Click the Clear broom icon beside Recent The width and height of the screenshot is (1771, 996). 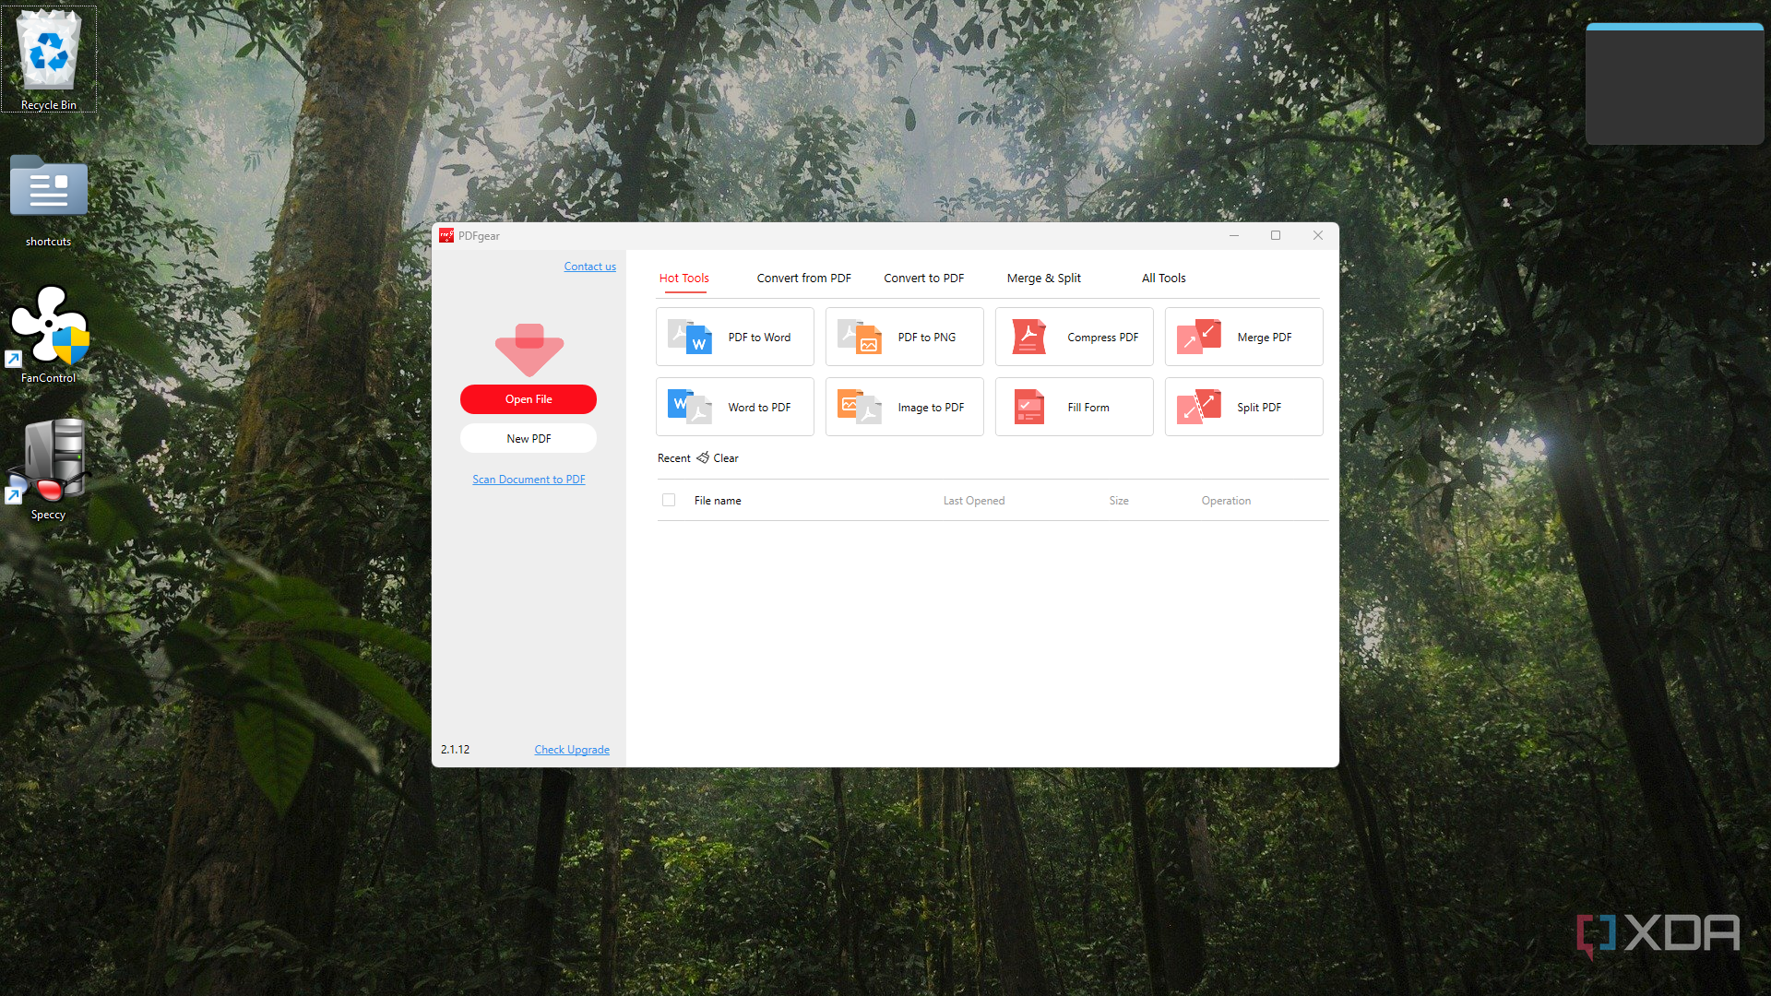coord(703,457)
